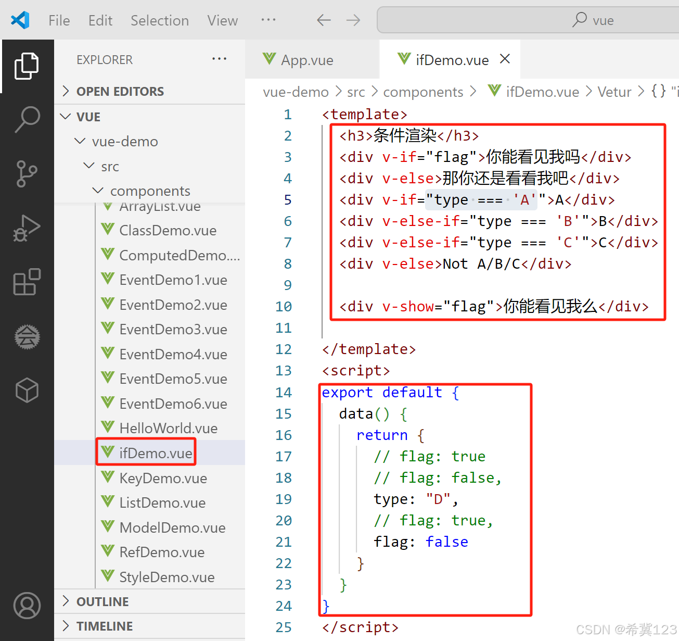Open the Selection menu
Image resolution: width=679 pixels, height=641 pixels.
(x=160, y=20)
